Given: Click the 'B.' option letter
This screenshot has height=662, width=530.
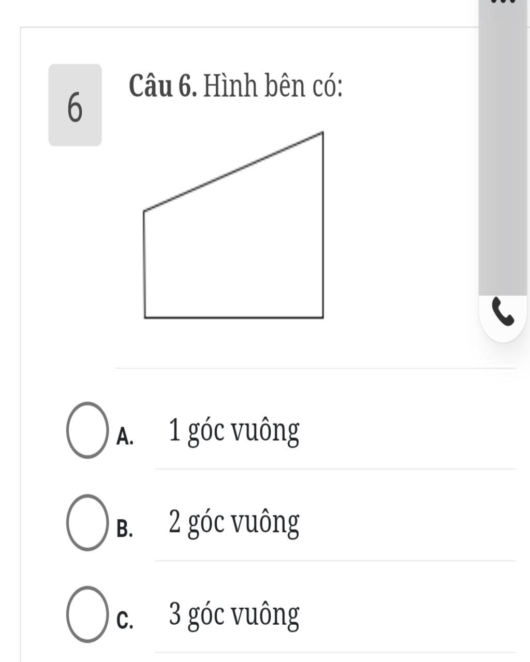Looking at the screenshot, I should [x=125, y=529].
